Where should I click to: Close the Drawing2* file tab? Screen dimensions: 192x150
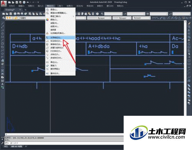[x=20, y=10]
